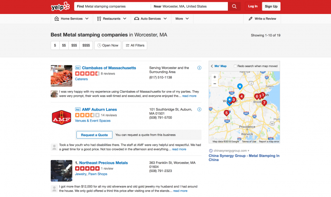Screen dimensions: 331x197
Task: Toggle the $$$$ price filter
Action: [86, 45]
